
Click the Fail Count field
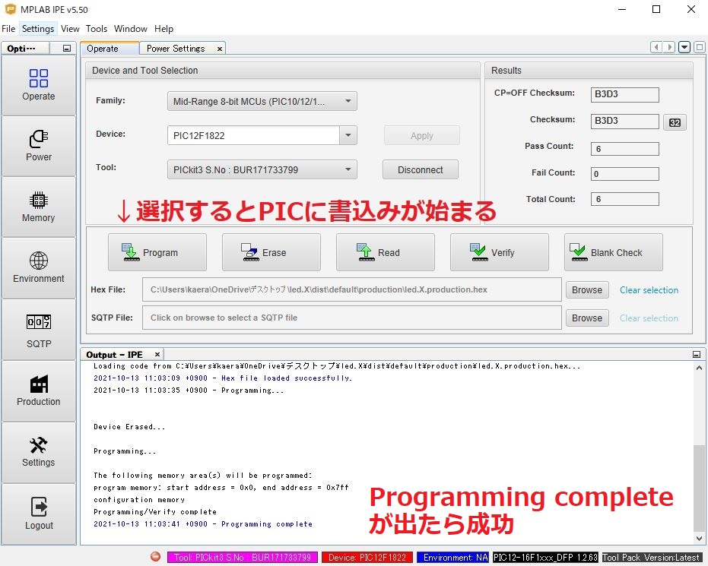624,174
